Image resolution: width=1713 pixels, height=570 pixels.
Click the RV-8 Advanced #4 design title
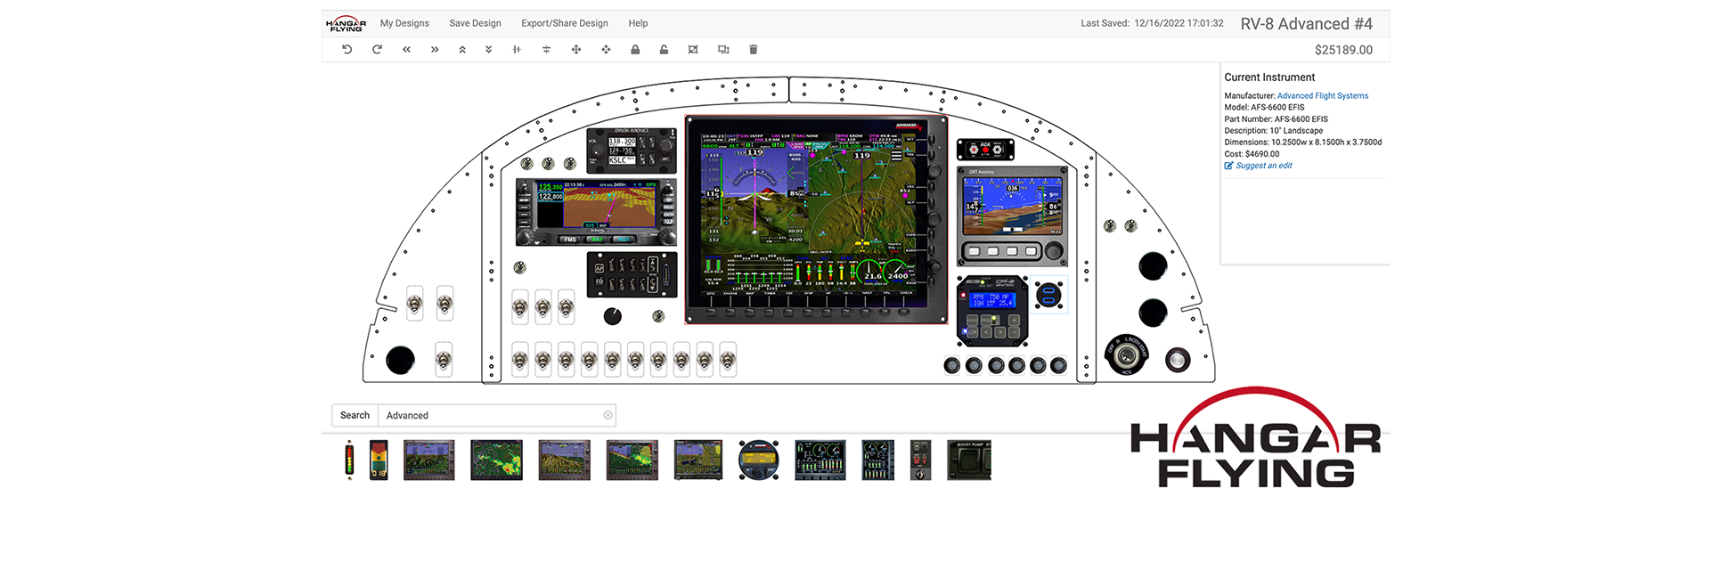point(1306,24)
